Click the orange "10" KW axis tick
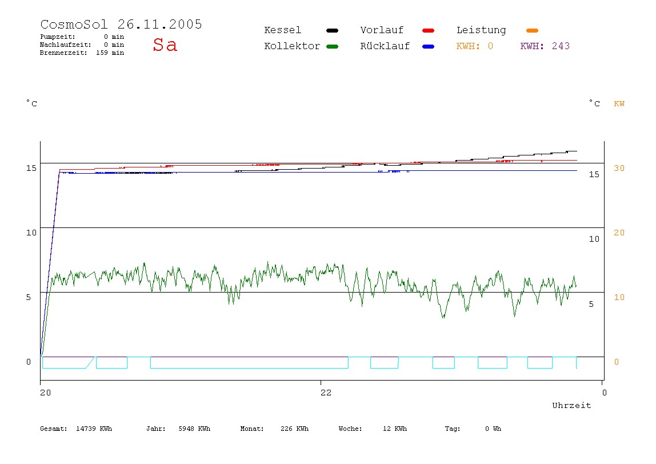656x464 pixels. tap(619, 298)
